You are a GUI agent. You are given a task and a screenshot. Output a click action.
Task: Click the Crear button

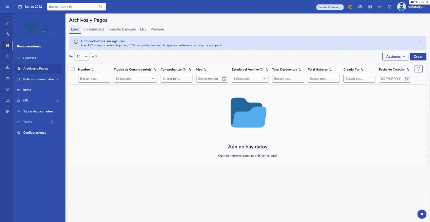tap(418, 56)
